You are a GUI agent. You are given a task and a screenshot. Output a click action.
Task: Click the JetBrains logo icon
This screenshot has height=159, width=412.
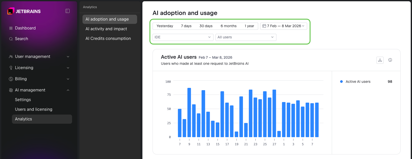[11, 11]
